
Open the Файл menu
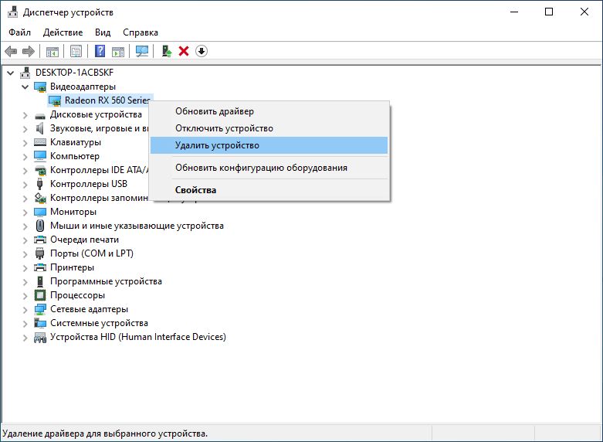[19, 32]
